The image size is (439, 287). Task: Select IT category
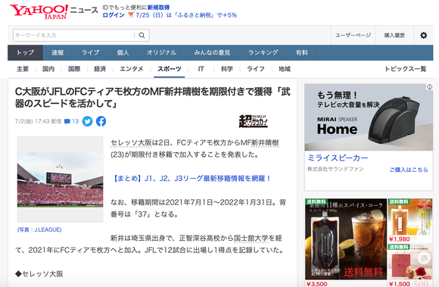click(201, 69)
